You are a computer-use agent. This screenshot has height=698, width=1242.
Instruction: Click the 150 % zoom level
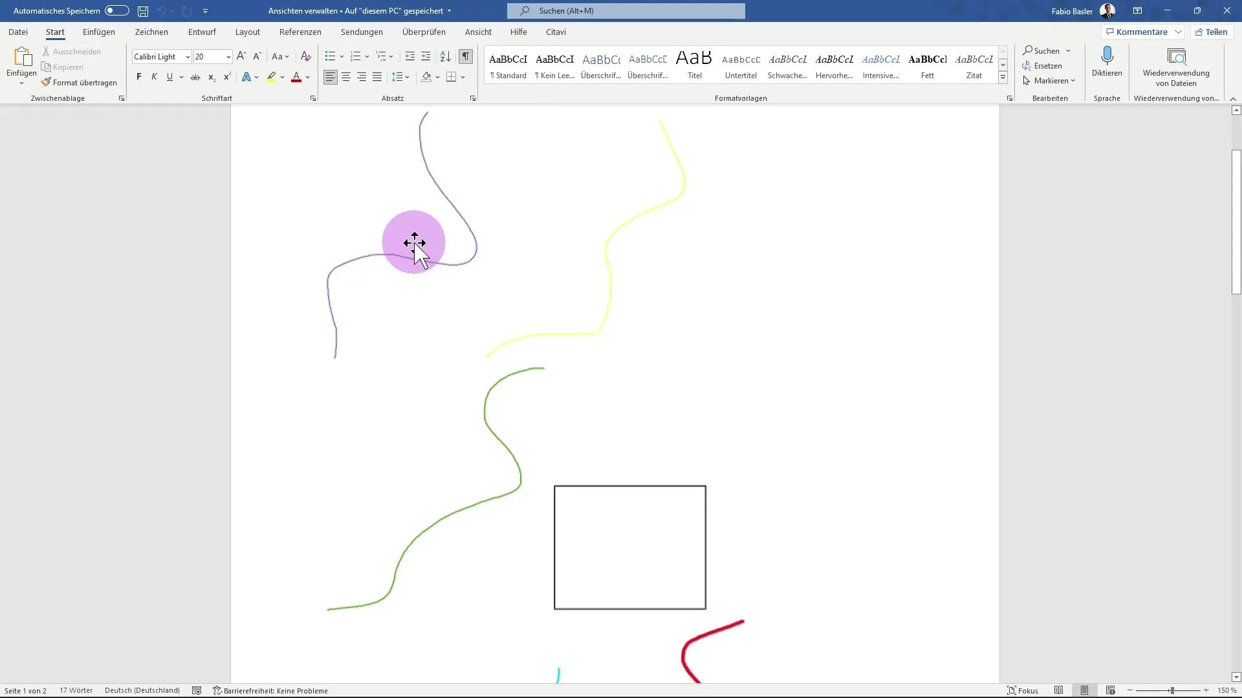pos(1226,691)
